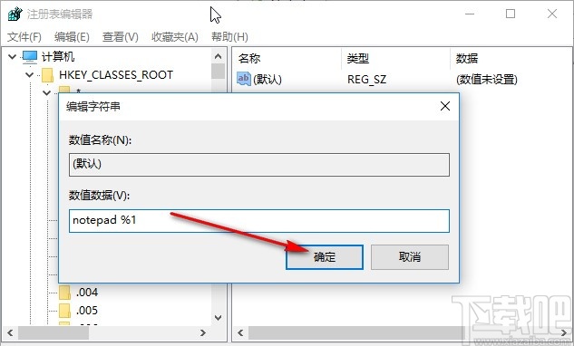The width and height of the screenshot is (574, 346).
Task: Click tree pane scroll right arrow
Action: [x=203, y=332]
